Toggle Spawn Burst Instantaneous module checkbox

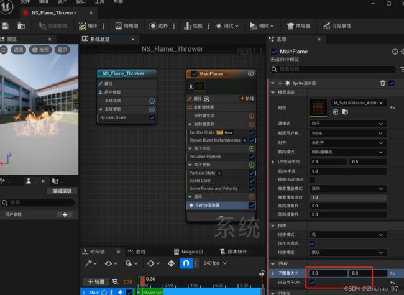point(252,140)
